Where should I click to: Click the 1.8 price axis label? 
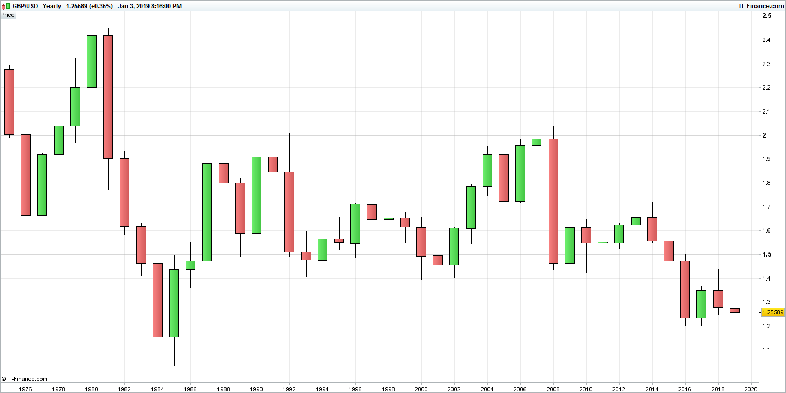click(766, 183)
